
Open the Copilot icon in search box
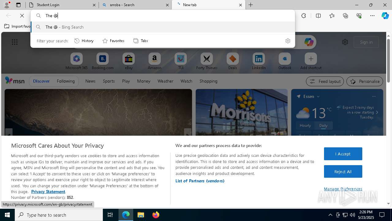click(x=309, y=42)
